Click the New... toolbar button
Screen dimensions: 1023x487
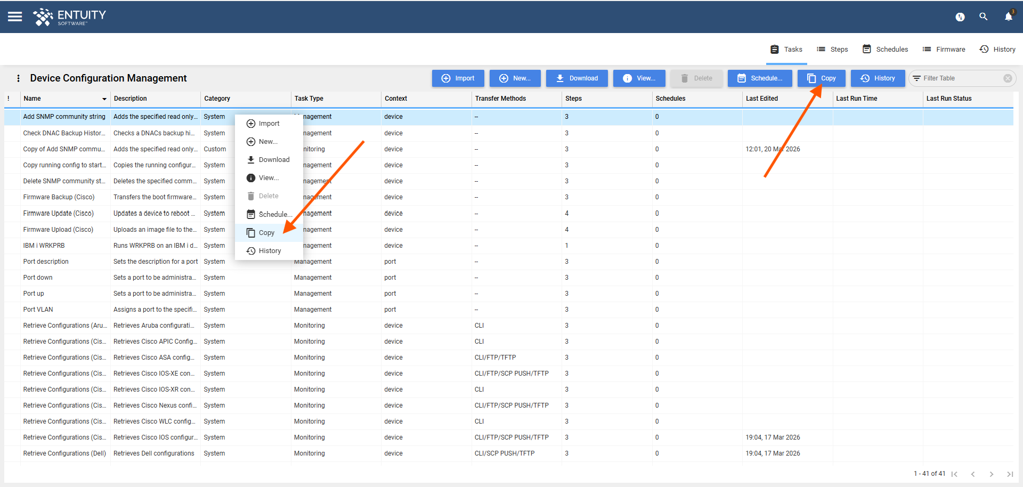click(515, 78)
